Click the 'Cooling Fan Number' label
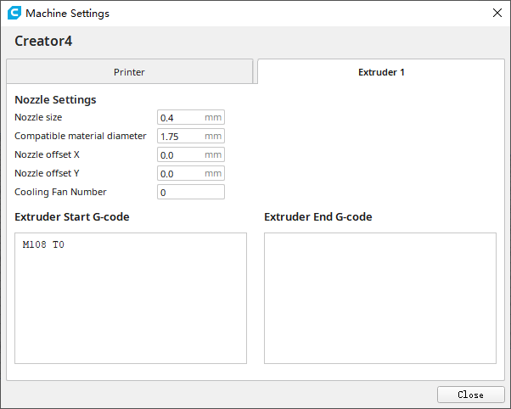The image size is (511, 409). [60, 192]
